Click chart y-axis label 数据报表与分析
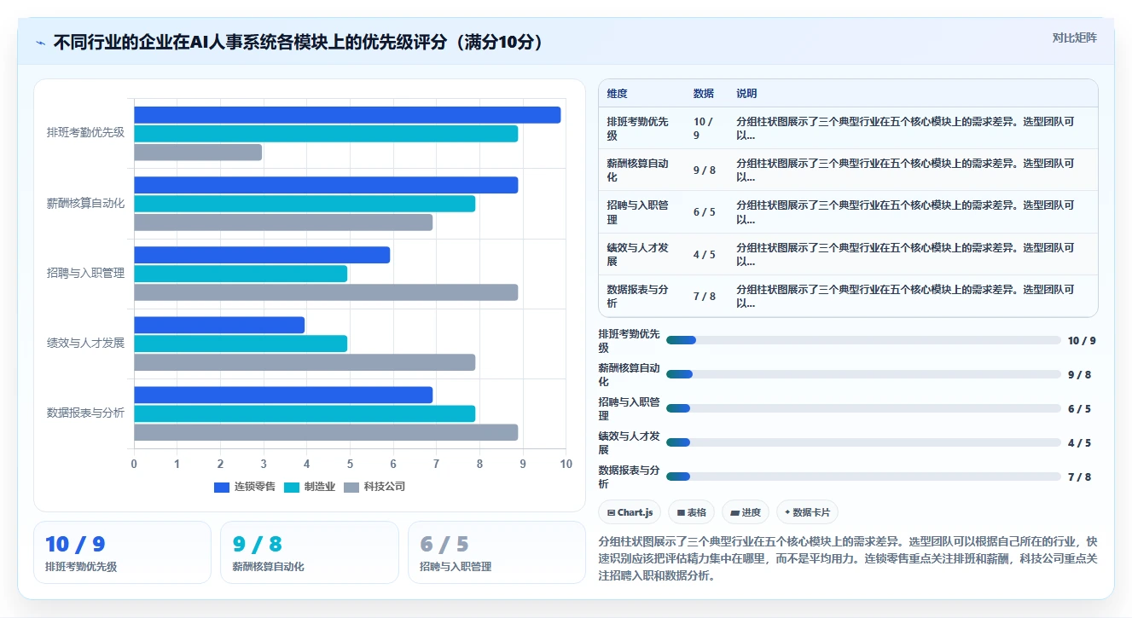Screen dimensions: 1132x618 point(85,413)
